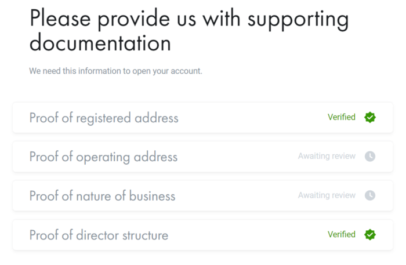Image resolution: width=406 pixels, height=265 pixels.
Task: Click the "We need this information" subtitle text
Action: pyautogui.click(x=115, y=71)
